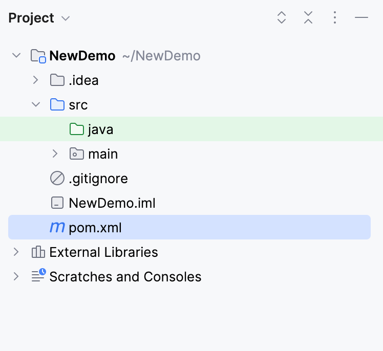Select the pom.xml file

point(95,228)
